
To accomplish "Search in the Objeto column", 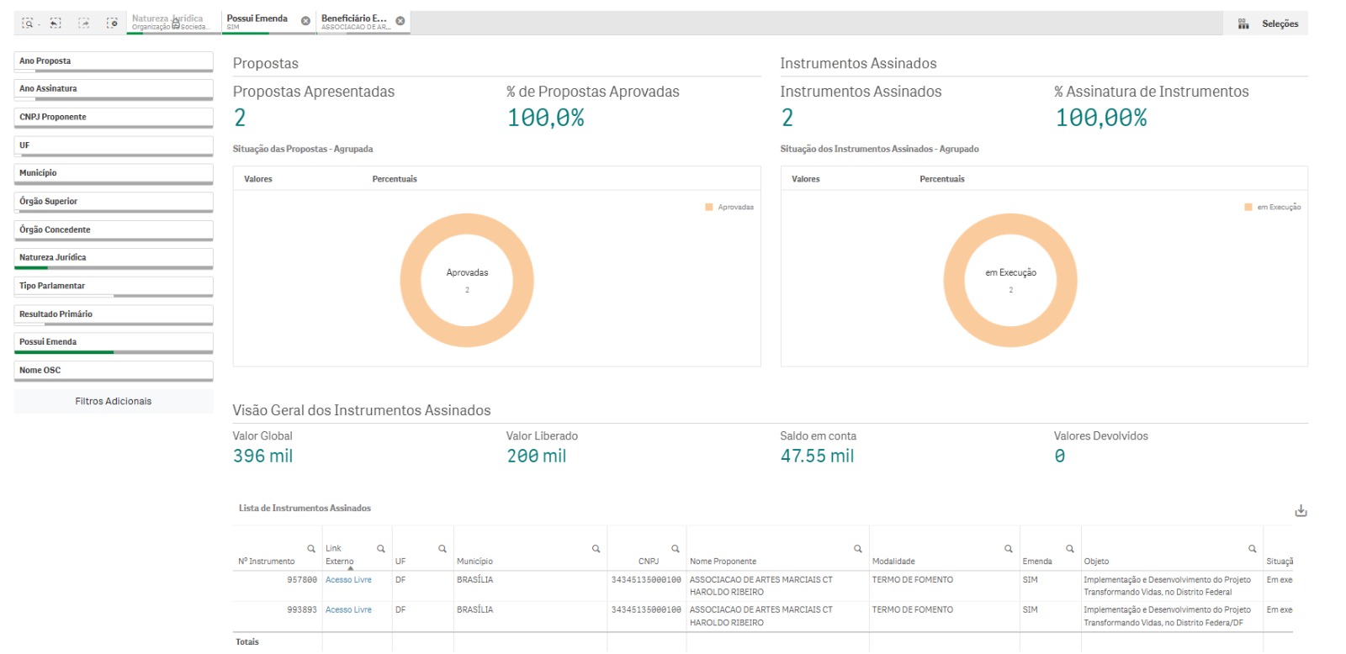I will (x=1253, y=549).
